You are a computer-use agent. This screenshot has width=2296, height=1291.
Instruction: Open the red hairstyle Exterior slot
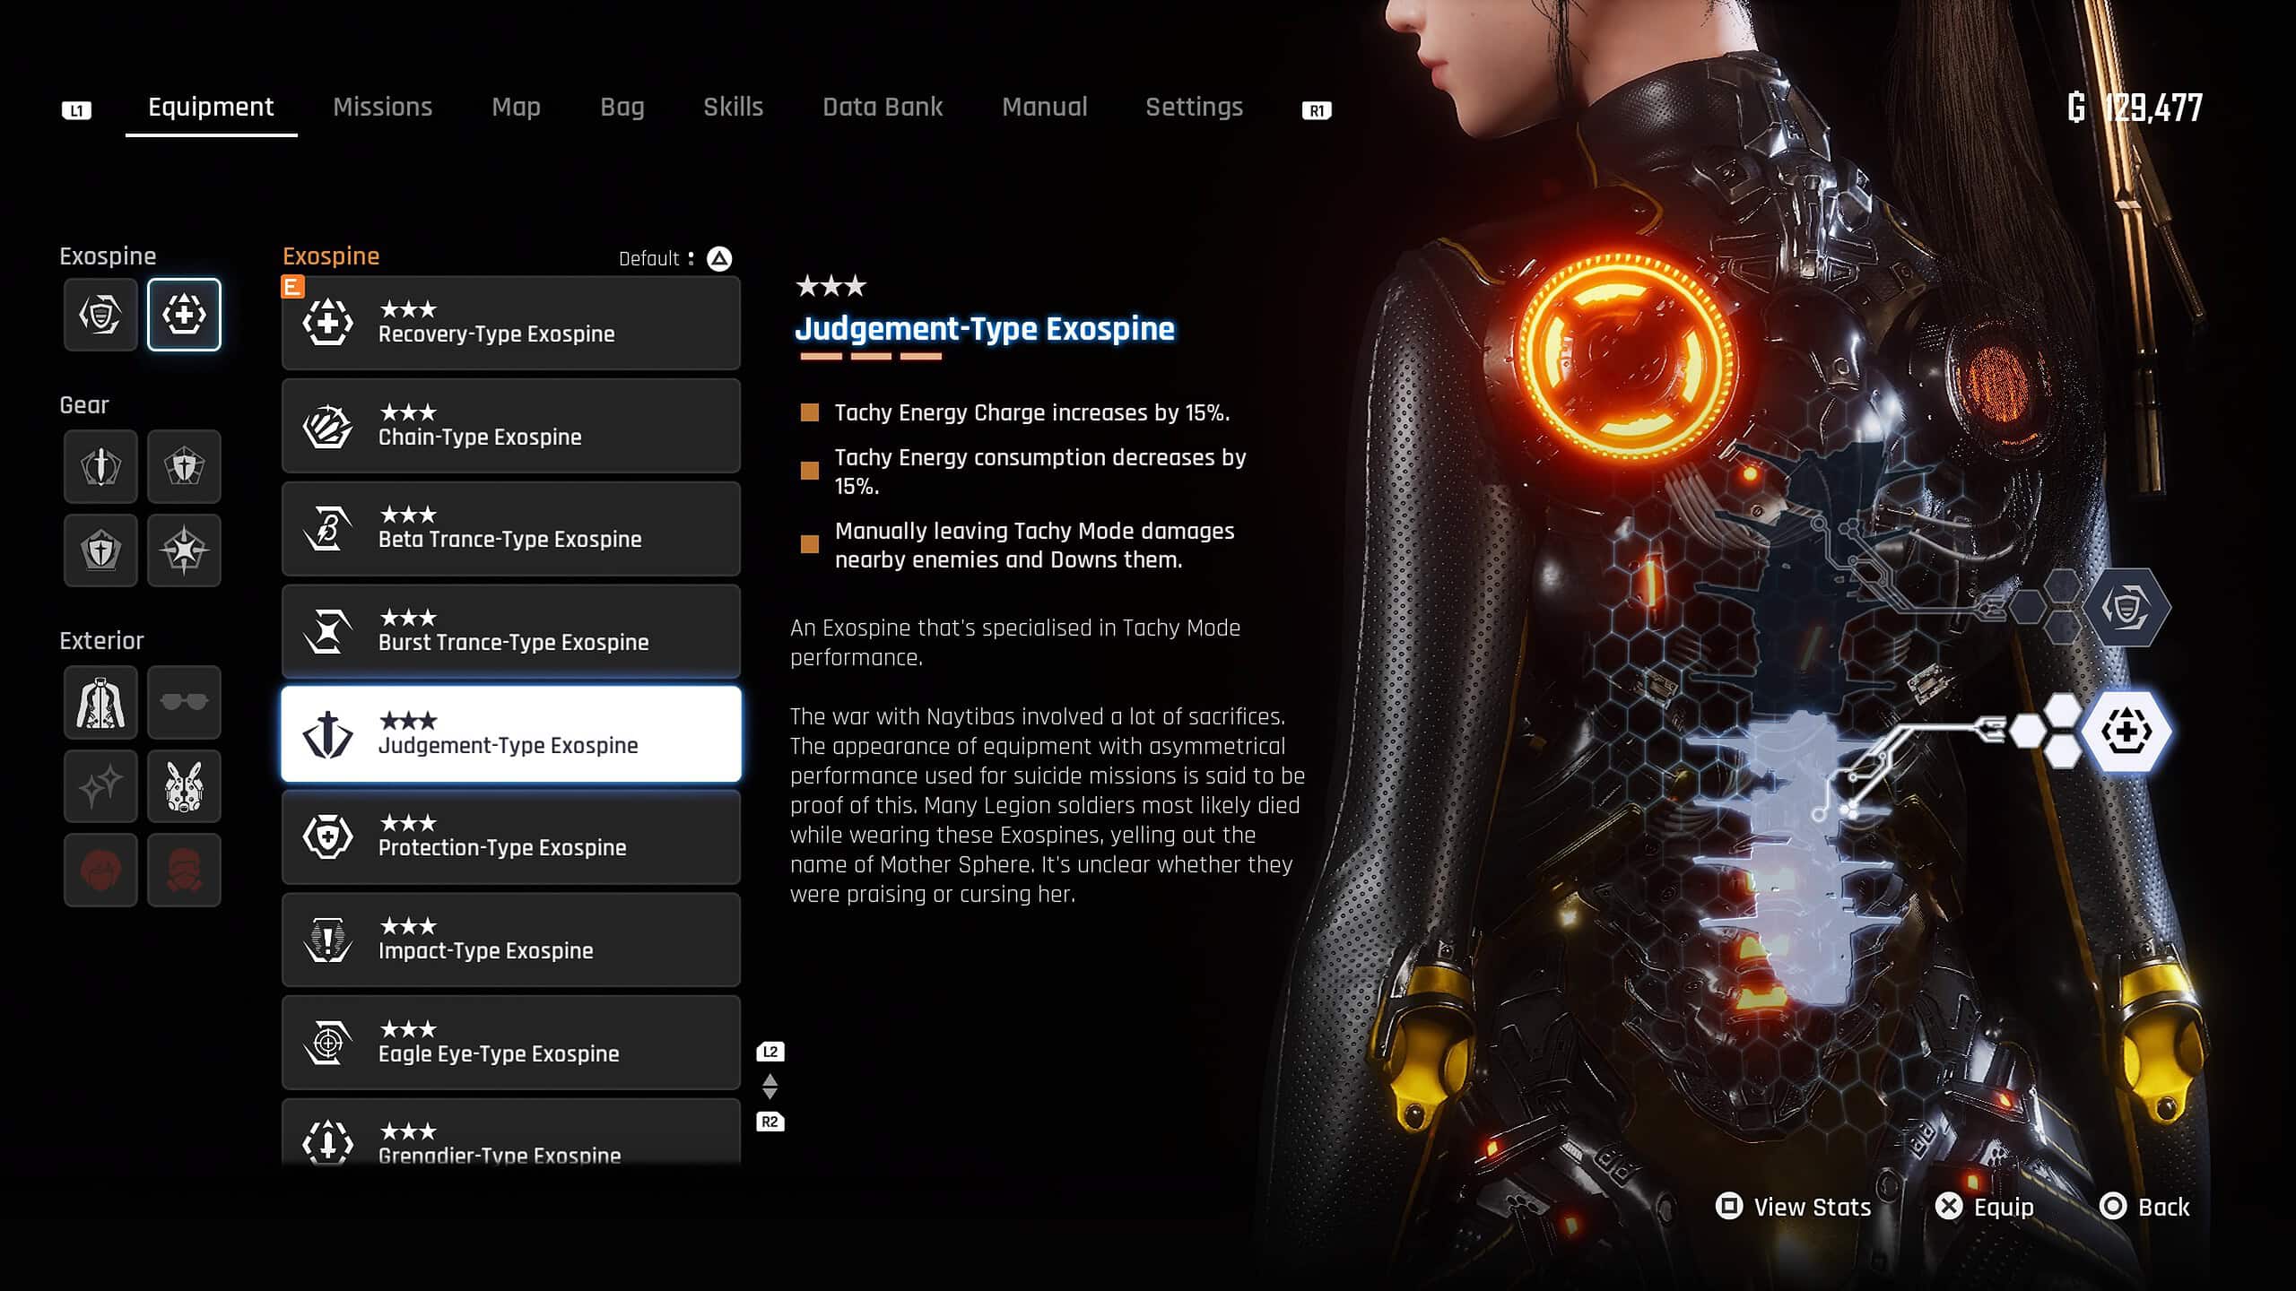tap(100, 870)
